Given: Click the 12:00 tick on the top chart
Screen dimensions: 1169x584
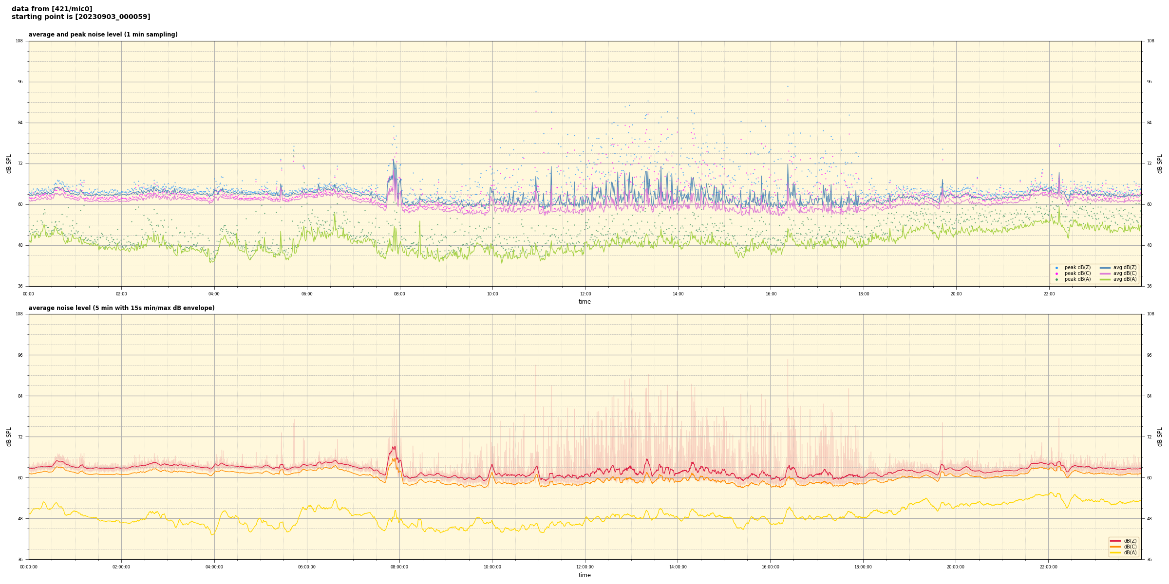Looking at the screenshot, I should [585, 294].
